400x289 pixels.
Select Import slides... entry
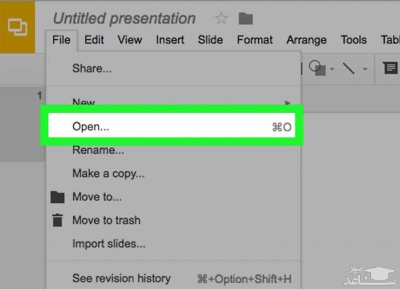pyautogui.click(x=109, y=244)
